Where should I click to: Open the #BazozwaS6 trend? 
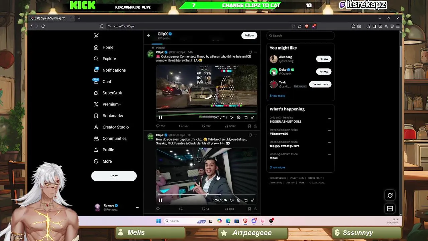pos(279,134)
